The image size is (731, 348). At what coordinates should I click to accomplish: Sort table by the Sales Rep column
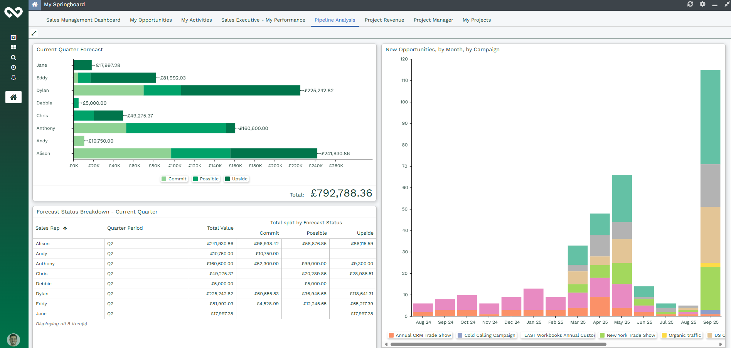[x=47, y=228]
